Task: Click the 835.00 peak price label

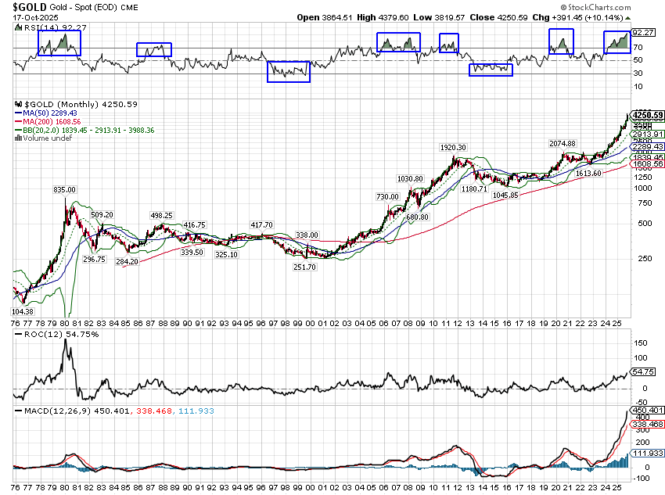Action: click(x=64, y=189)
